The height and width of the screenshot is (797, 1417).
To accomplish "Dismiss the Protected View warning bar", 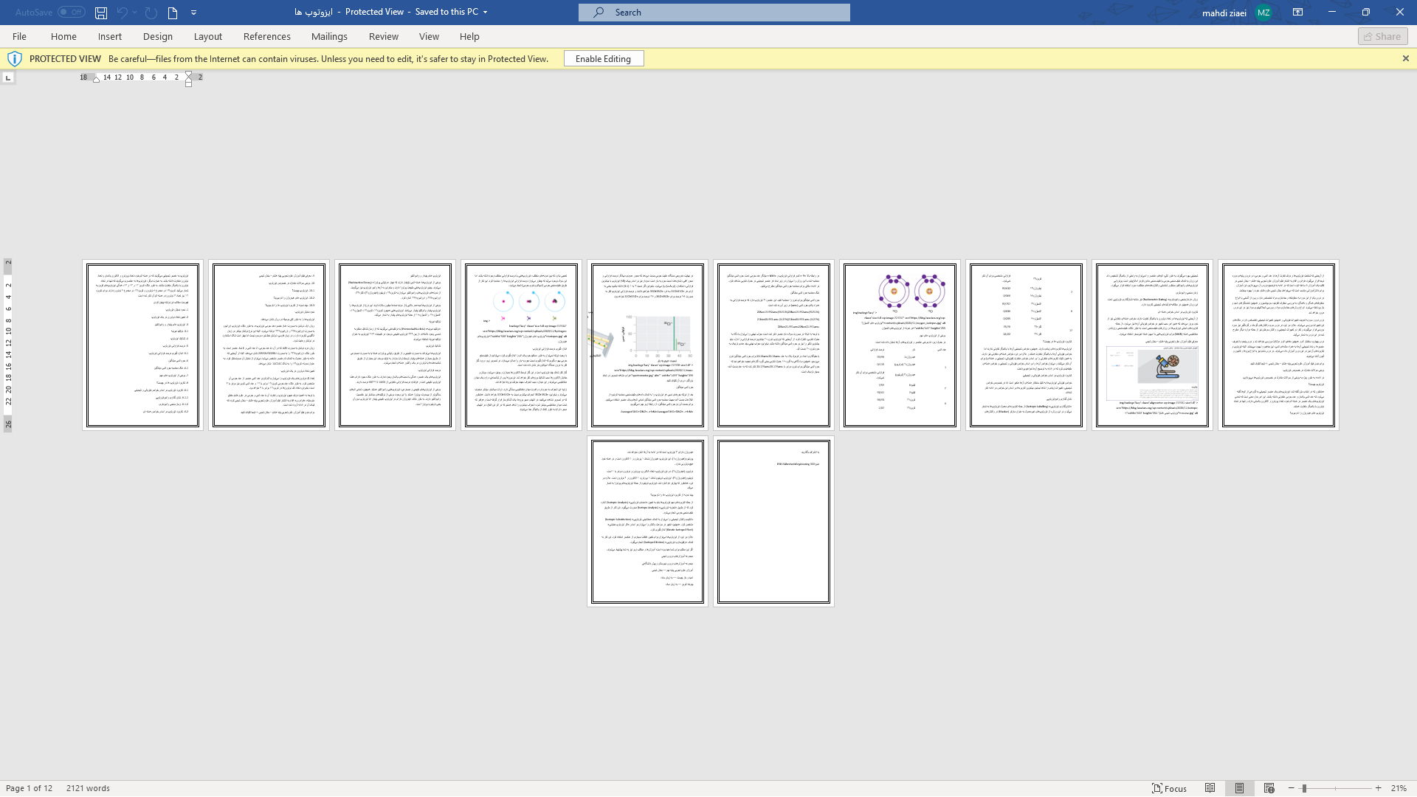I will [x=1405, y=58].
